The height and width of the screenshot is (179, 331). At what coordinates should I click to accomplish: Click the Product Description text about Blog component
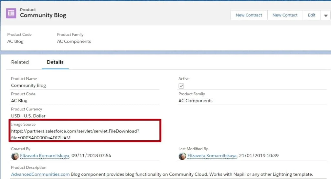(192, 174)
